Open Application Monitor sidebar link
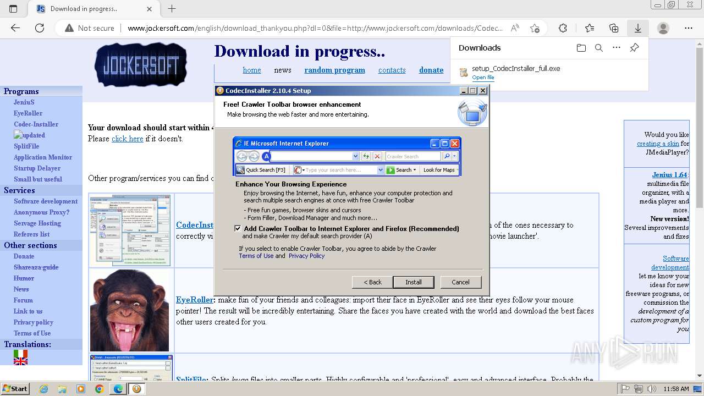704x396 pixels. click(43, 157)
